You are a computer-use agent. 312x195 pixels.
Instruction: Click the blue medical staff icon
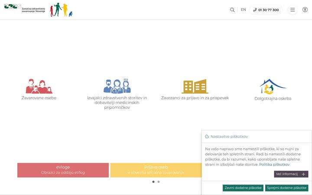117,86
